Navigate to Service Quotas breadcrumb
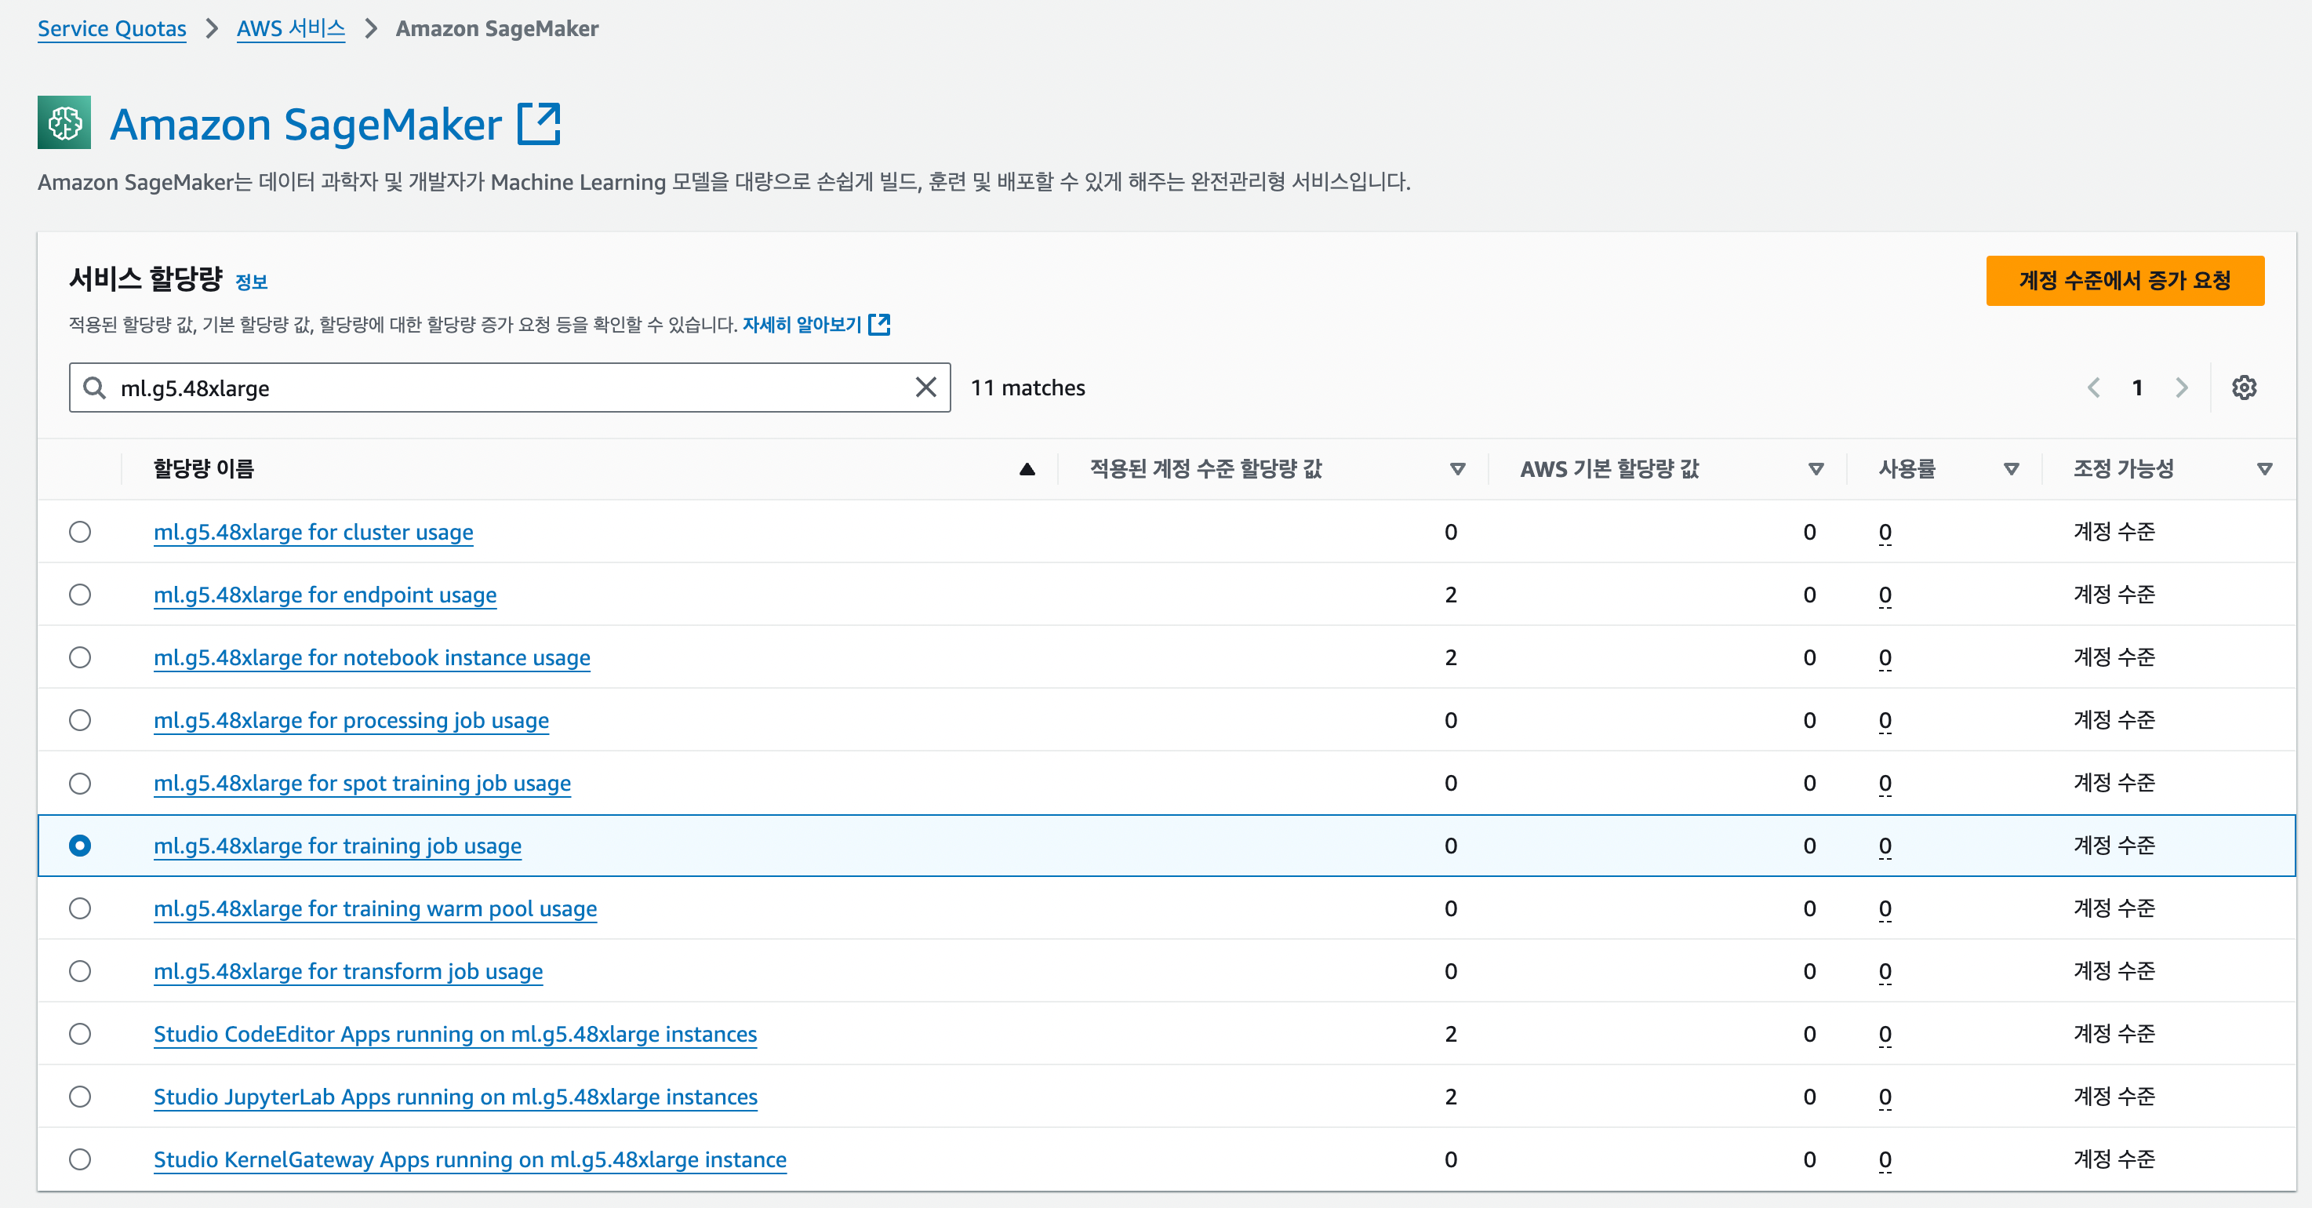The image size is (2312, 1208). pyautogui.click(x=111, y=29)
